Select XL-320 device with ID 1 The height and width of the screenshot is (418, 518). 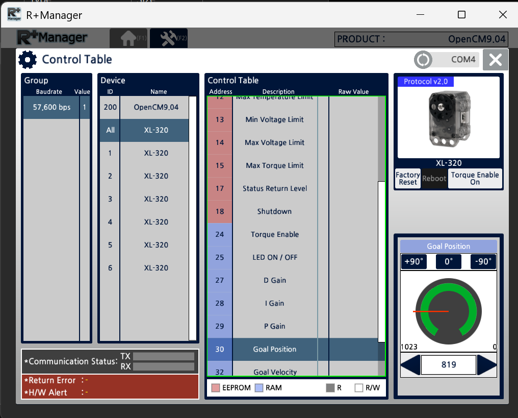coord(144,153)
